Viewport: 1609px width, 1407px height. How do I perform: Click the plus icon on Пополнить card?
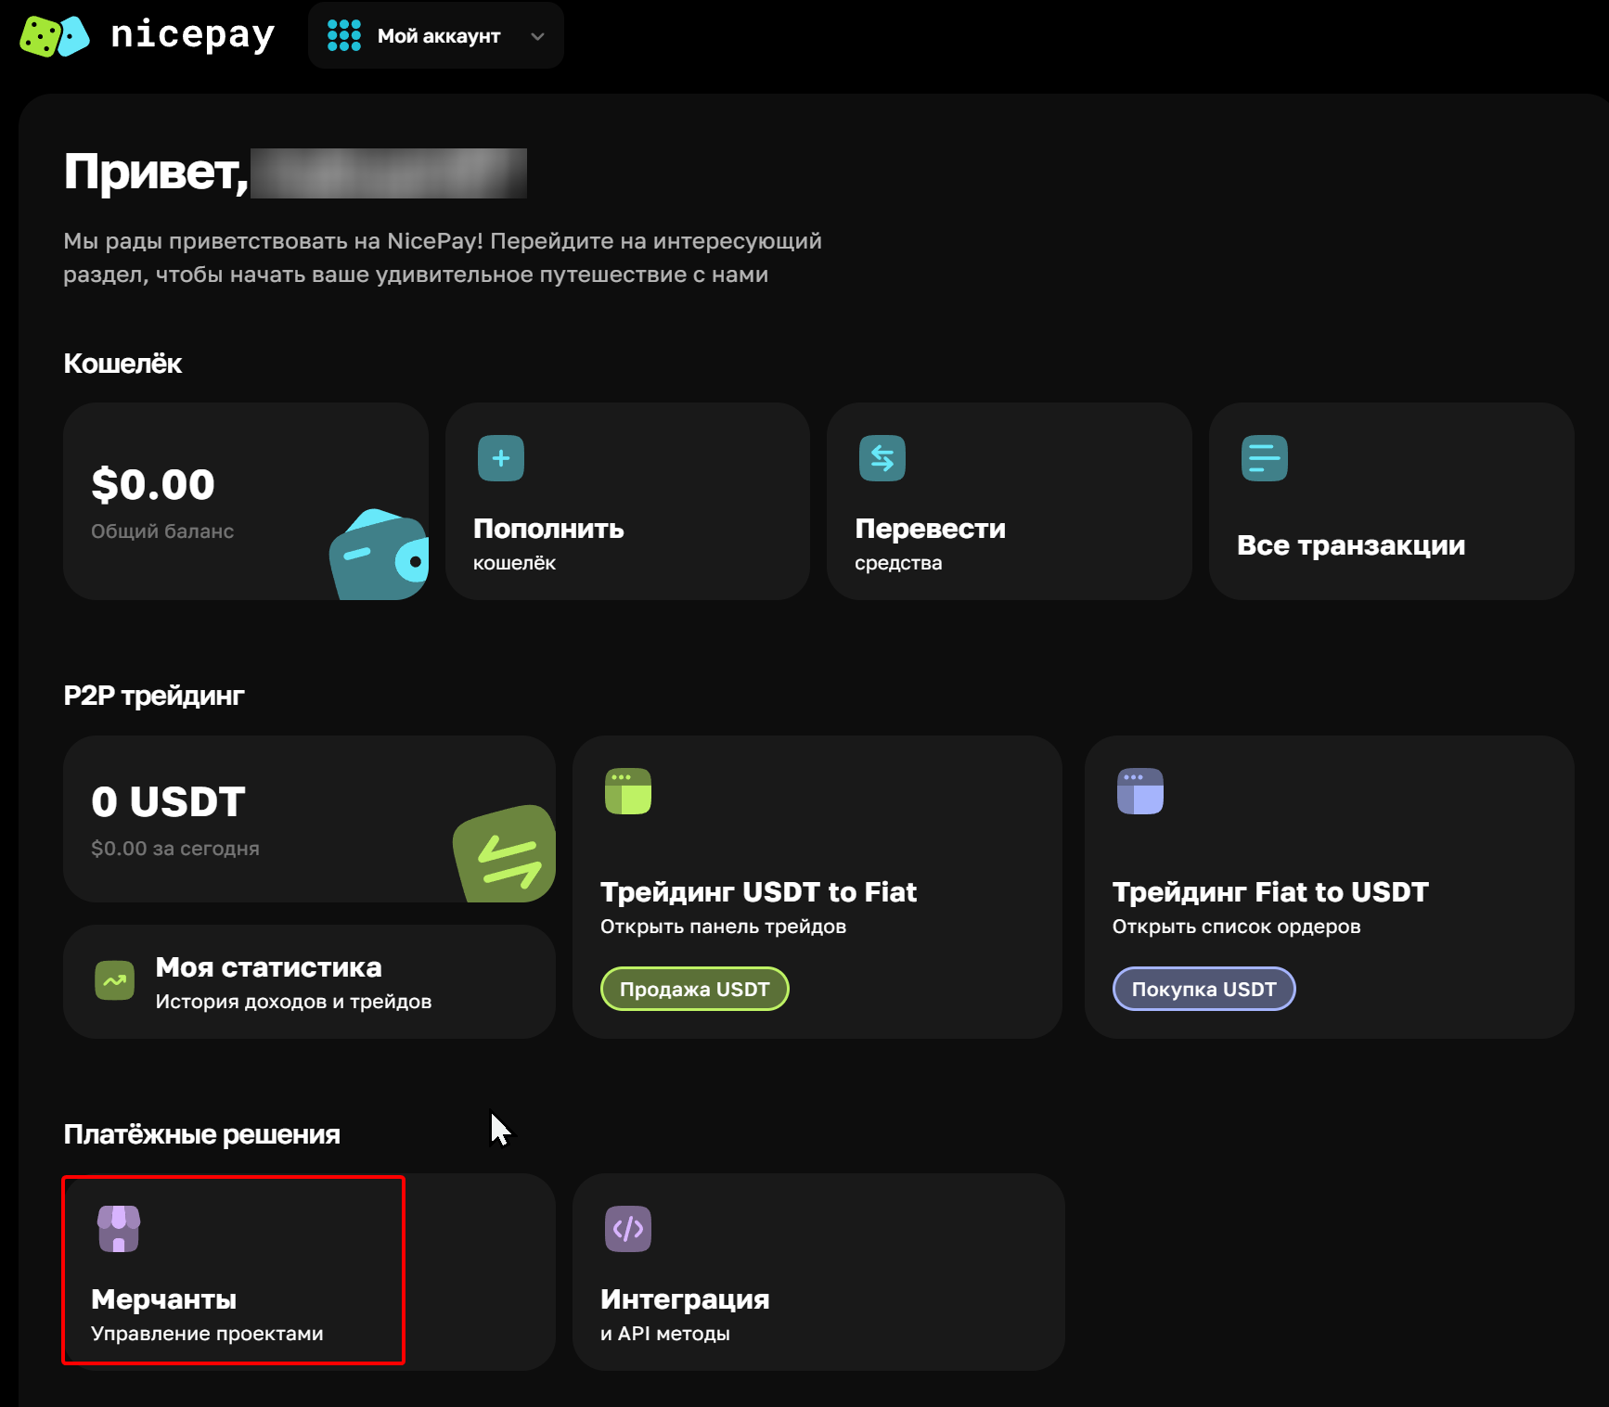click(x=501, y=458)
